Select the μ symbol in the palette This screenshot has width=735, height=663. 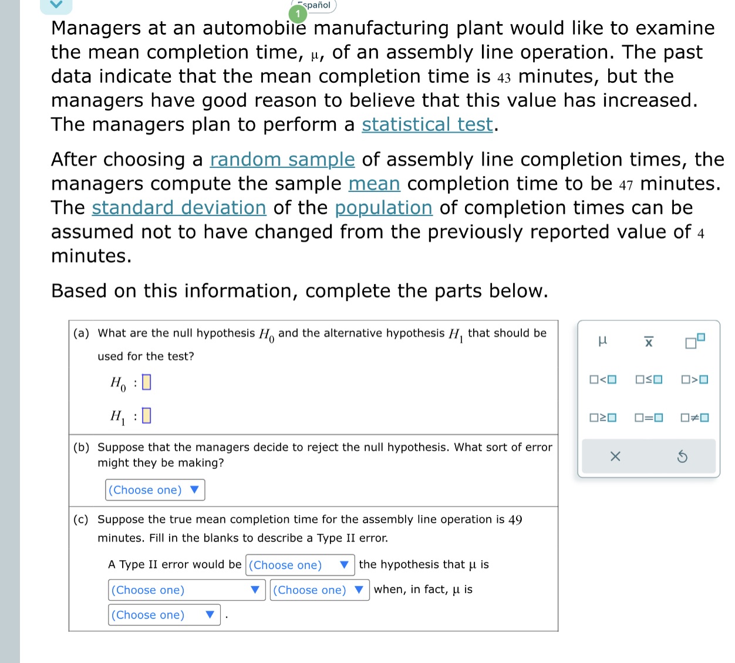(603, 341)
